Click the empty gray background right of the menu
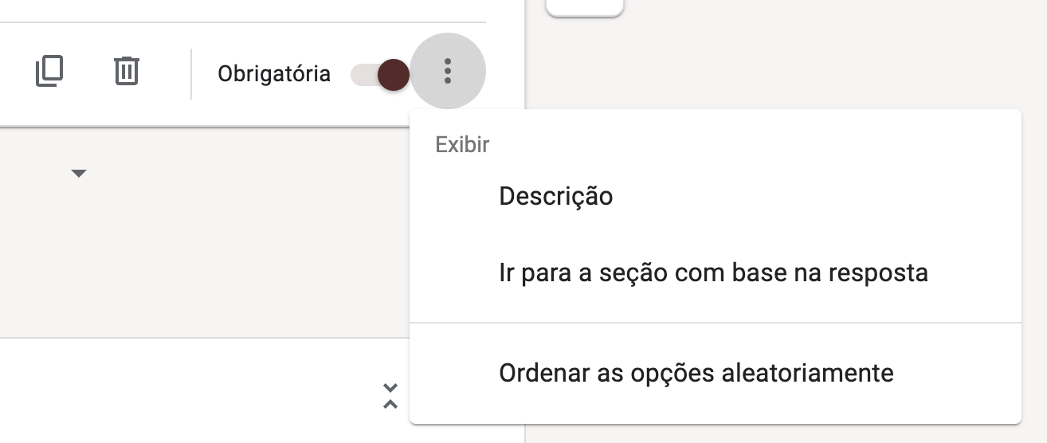The width and height of the screenshot is (1047, 443). pyautogui.click(x=1034, y=239)
